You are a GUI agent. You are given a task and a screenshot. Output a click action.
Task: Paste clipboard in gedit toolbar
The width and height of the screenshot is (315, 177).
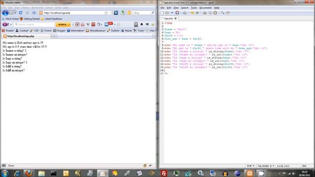(215, 13)
